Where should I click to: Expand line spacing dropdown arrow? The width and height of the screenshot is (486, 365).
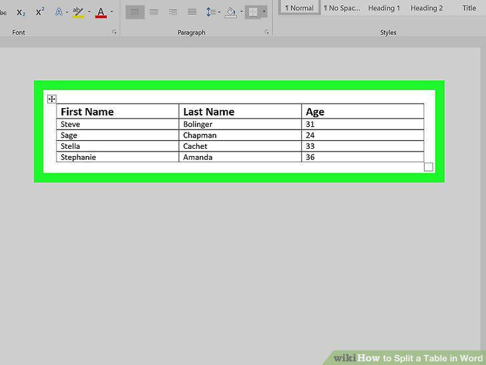pyautogui.click(x=220, y=12)
